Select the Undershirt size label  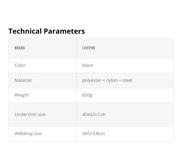[30, 114]
